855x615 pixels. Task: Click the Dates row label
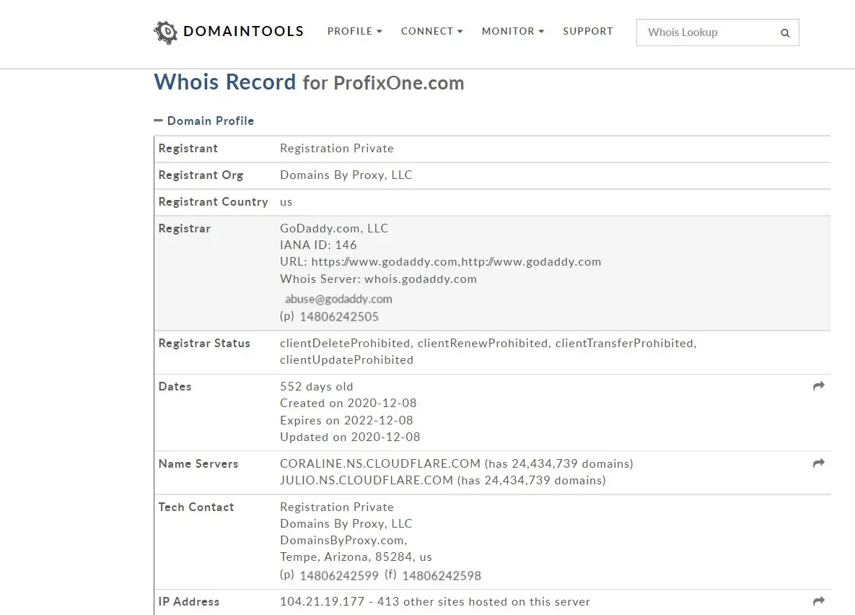tap(175, 386)
